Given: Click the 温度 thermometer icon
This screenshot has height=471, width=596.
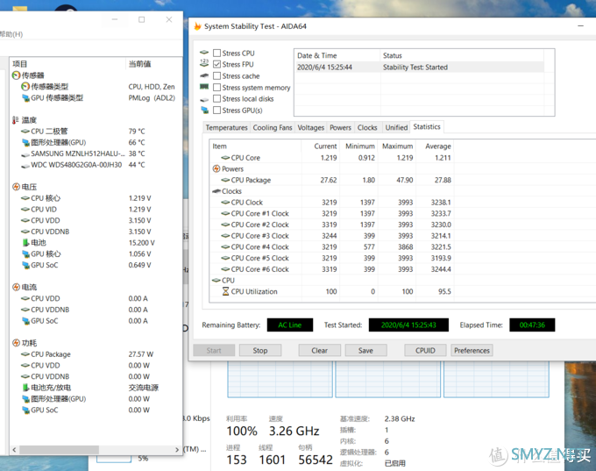Looking at the screenshot, I should 16,120.
